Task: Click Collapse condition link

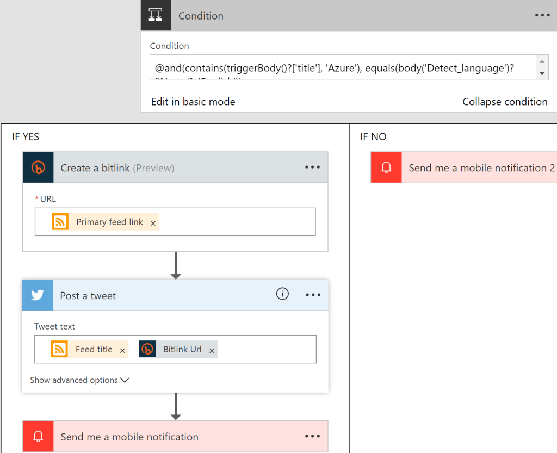Action: coord(505,102)
